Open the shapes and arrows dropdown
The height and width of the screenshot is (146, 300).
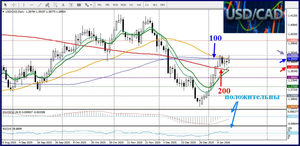coord(88,5)
